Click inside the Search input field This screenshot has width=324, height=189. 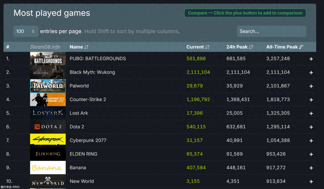pyautogui.click(x=271, y=31)
